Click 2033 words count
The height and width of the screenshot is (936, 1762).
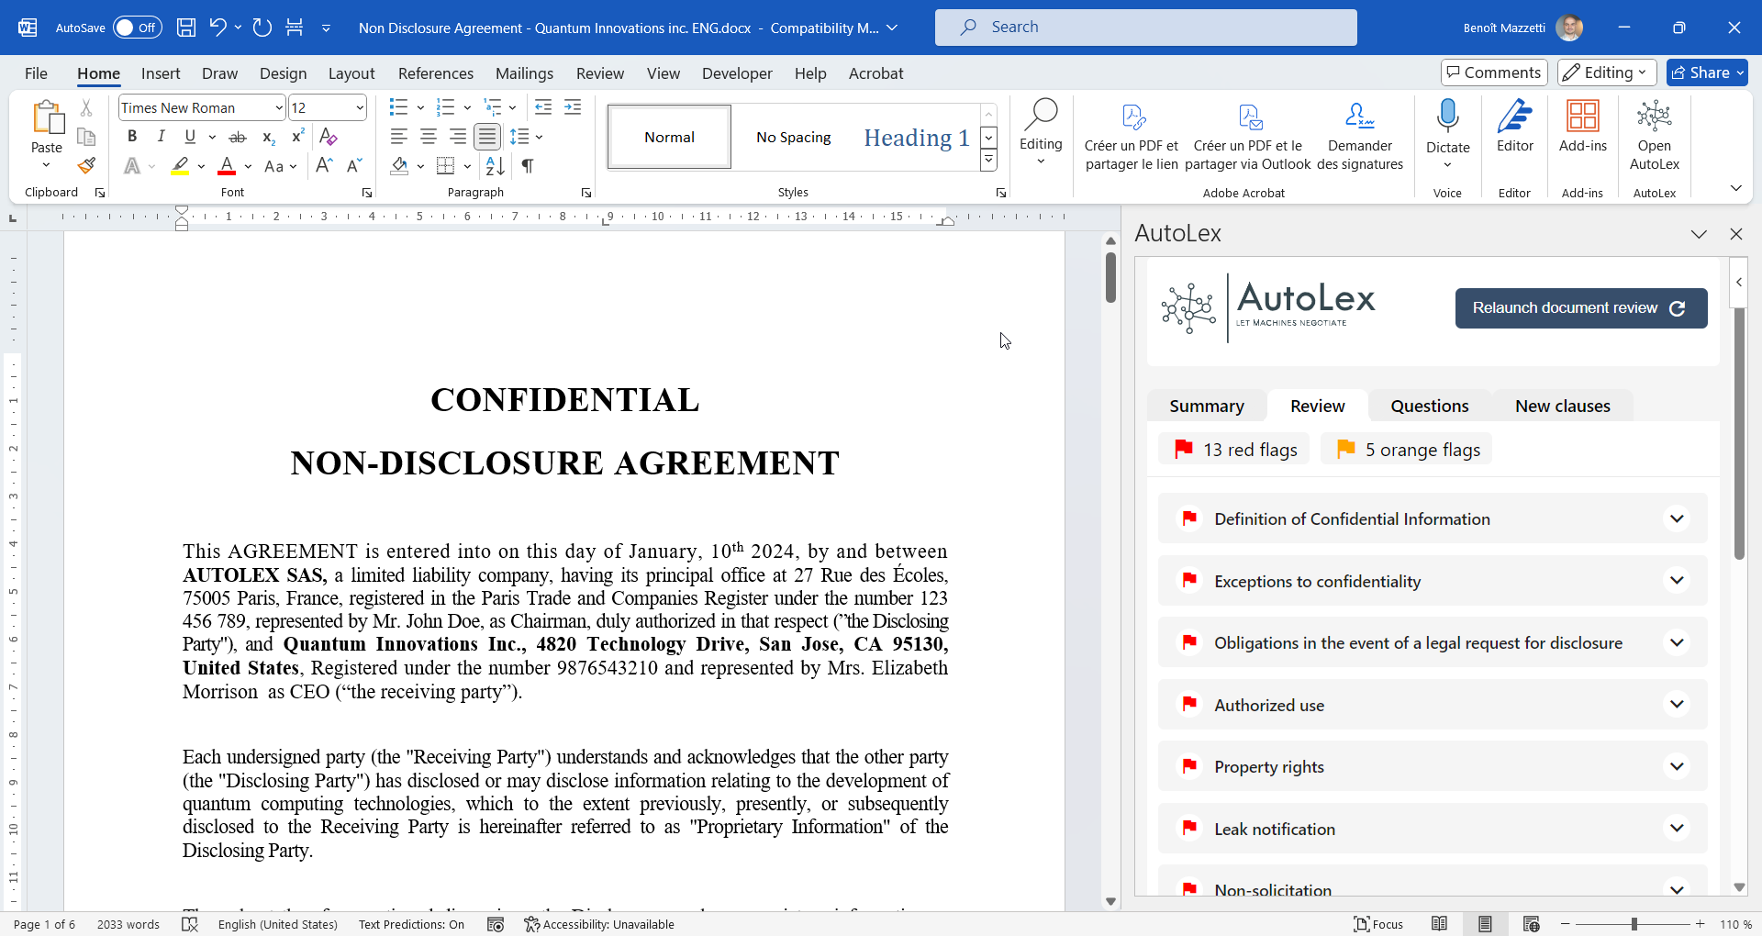[x=128, y=924]
